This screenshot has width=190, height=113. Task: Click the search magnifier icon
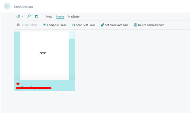pos(29,16)
